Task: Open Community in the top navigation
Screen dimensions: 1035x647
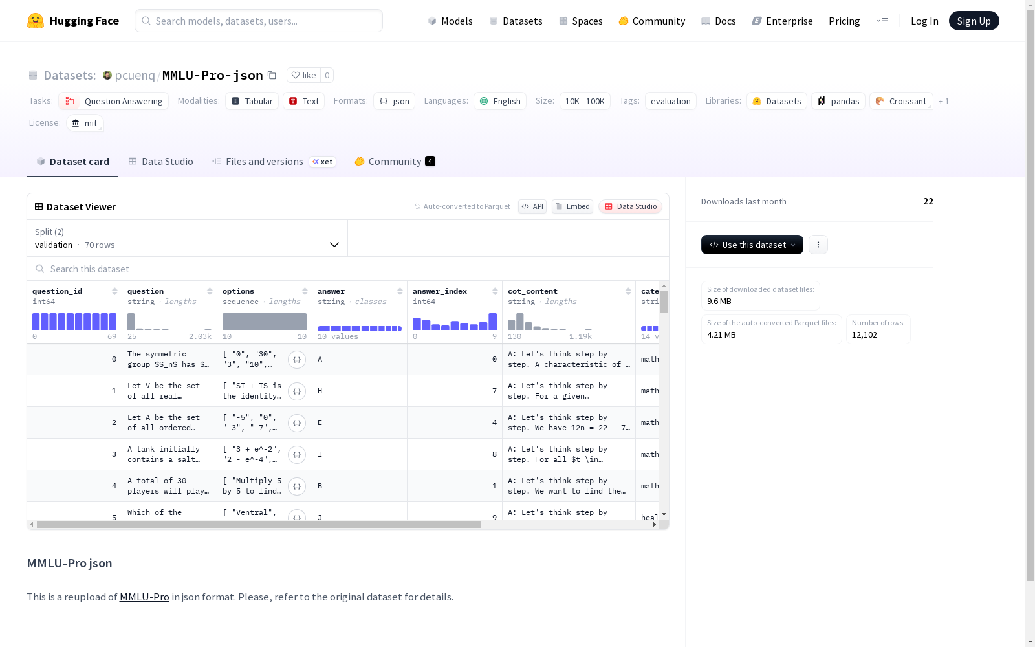Action: (652, 21)
